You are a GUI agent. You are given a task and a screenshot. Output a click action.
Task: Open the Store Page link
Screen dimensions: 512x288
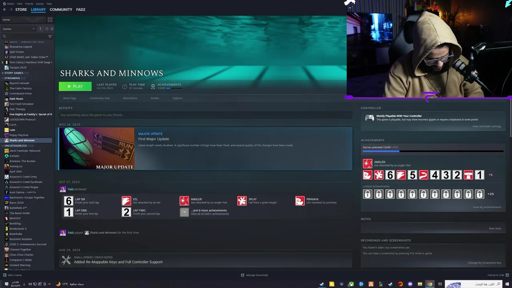(x=70, y=98)
